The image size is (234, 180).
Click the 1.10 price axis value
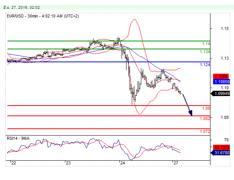[x=225, y=88]
